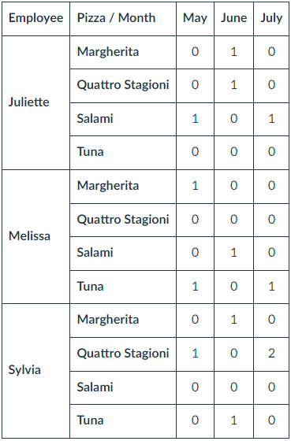Select the May column header
291x441 pixels.
coord(195,19)
